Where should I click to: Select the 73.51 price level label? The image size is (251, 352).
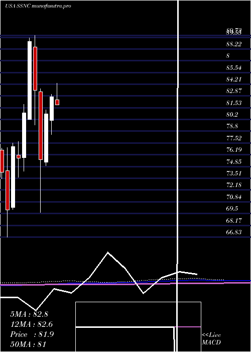(234, 173)
